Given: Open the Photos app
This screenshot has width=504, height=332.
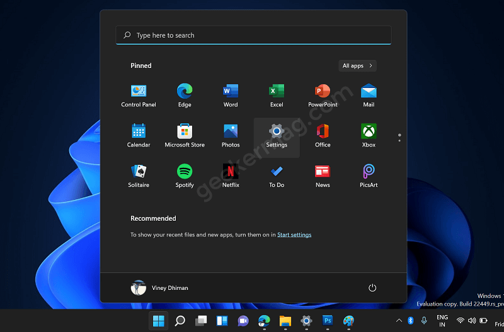Looking at the screenshot, I should click(x=231, y=136).
